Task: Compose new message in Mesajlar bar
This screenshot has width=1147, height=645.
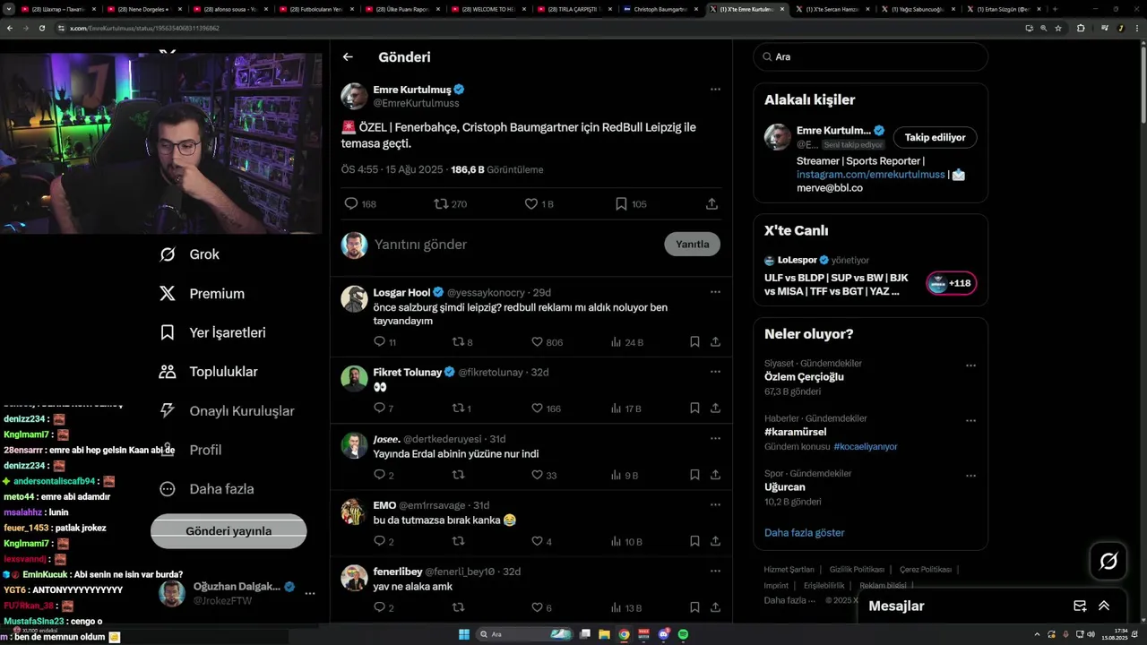Action: (1080, 606)
